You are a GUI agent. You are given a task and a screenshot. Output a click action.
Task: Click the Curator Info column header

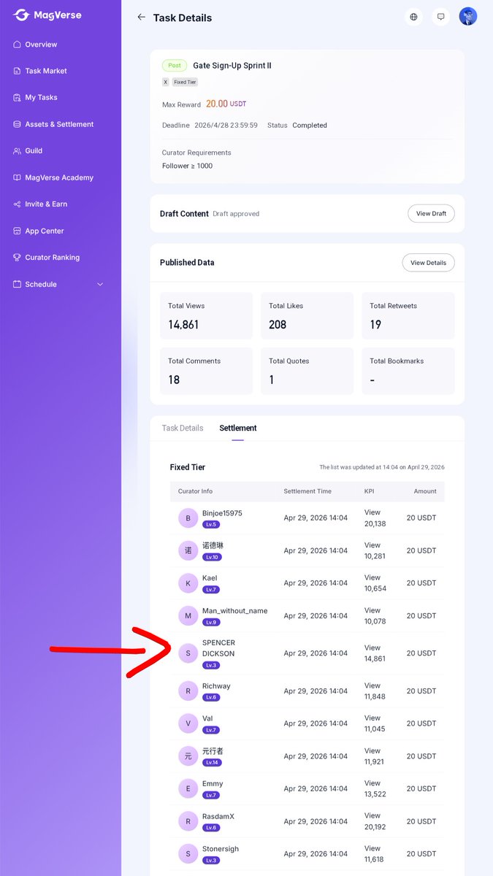[196, 491]
